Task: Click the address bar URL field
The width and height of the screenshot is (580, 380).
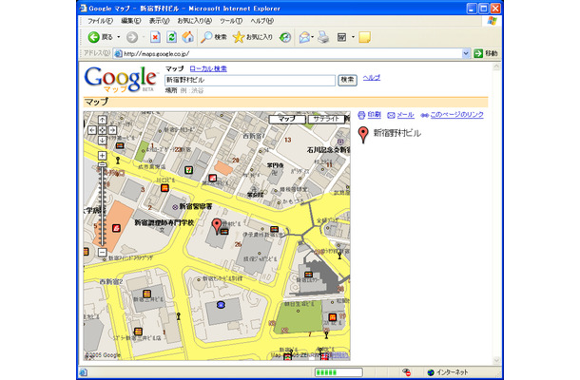Action: point(287,53)
